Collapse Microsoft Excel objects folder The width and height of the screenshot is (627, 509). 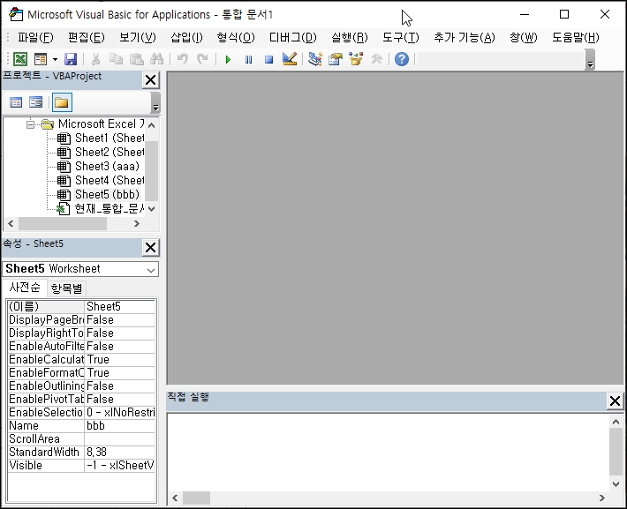pyautogui.click(x=30, y=124)
